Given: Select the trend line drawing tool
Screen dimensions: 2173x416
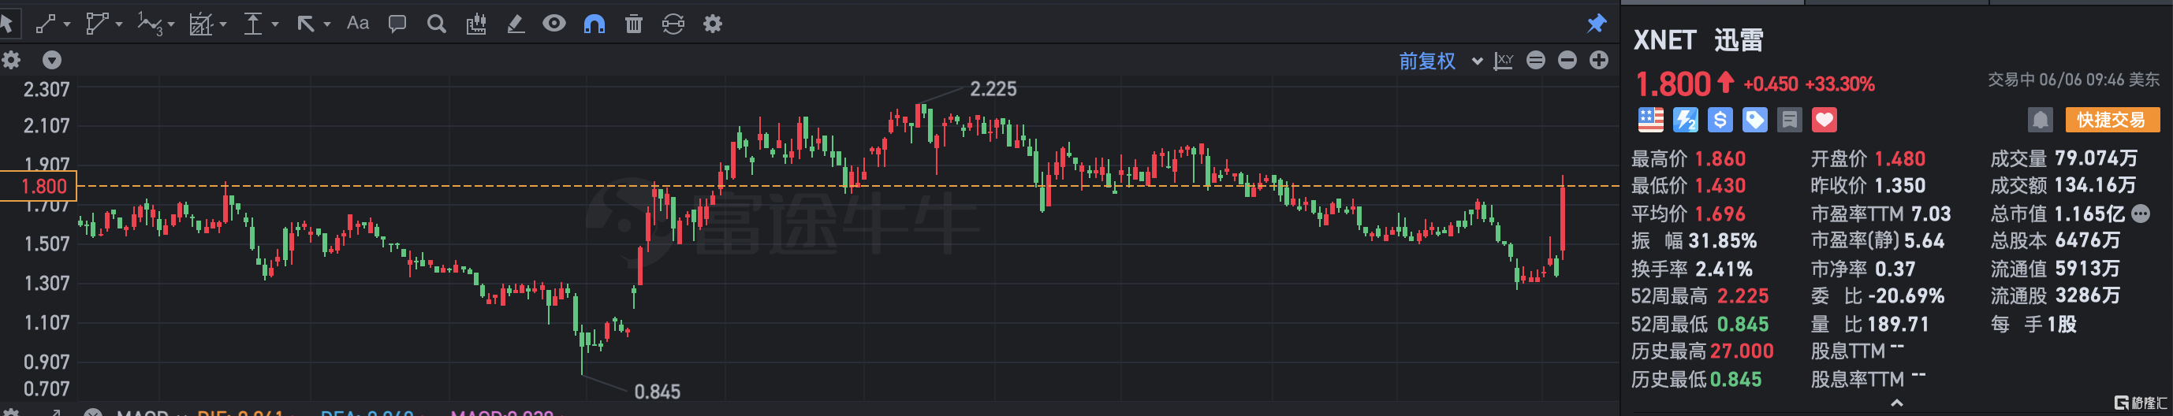Looking at the screenshot, I should coord(46,24).
